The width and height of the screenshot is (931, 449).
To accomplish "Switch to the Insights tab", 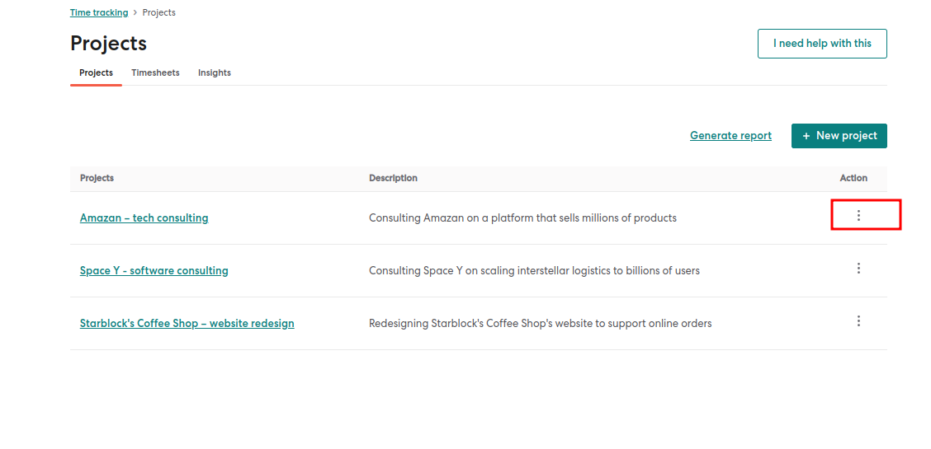I will 215,73.
